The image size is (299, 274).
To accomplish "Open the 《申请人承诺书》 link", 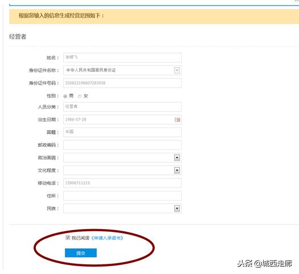I will click(x=107, y=238).
